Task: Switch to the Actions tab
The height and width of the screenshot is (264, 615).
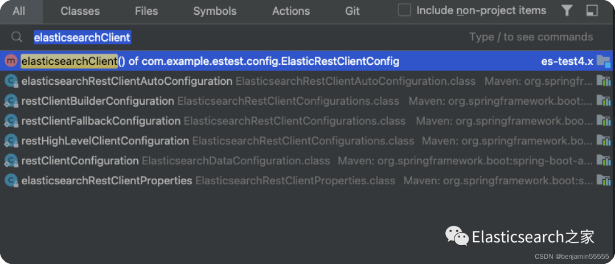Action: pos(291,11)
